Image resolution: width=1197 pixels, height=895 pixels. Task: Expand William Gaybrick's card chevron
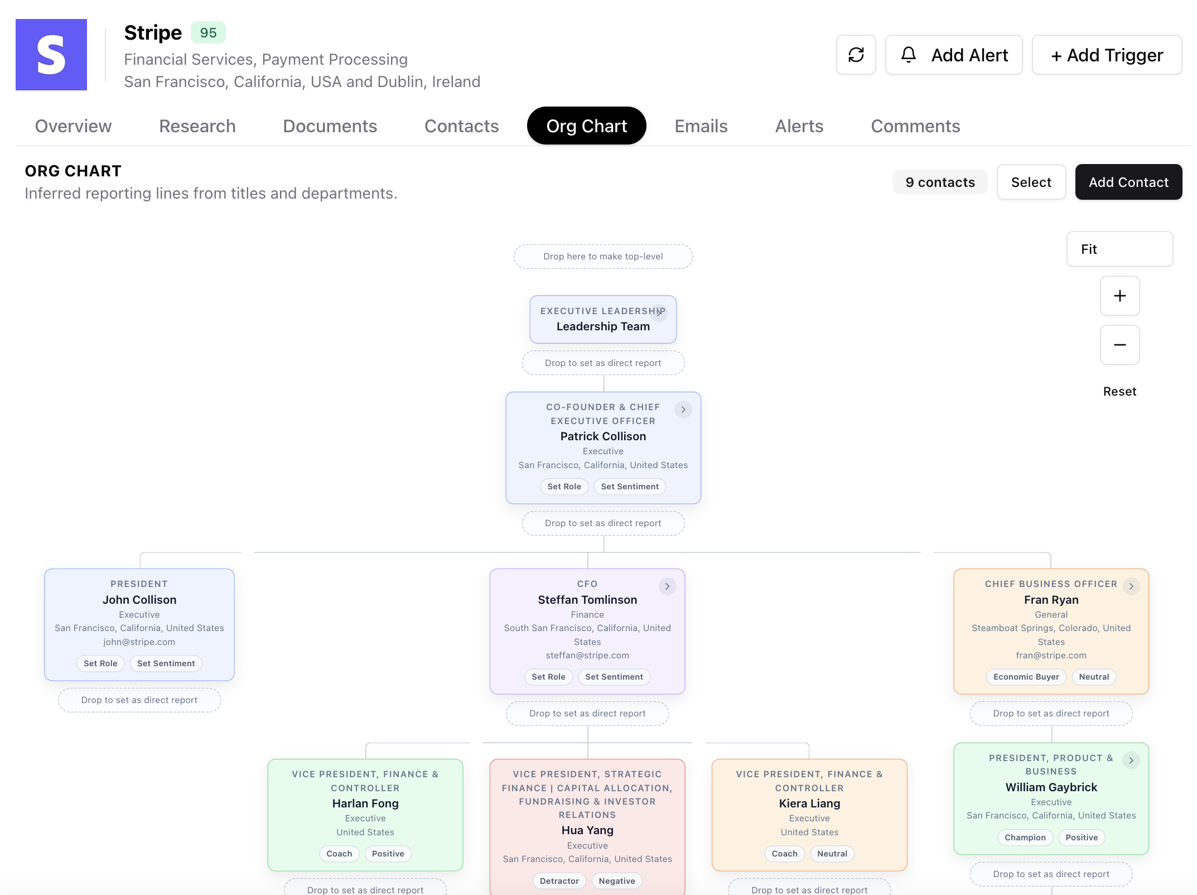click(1131, 760)
